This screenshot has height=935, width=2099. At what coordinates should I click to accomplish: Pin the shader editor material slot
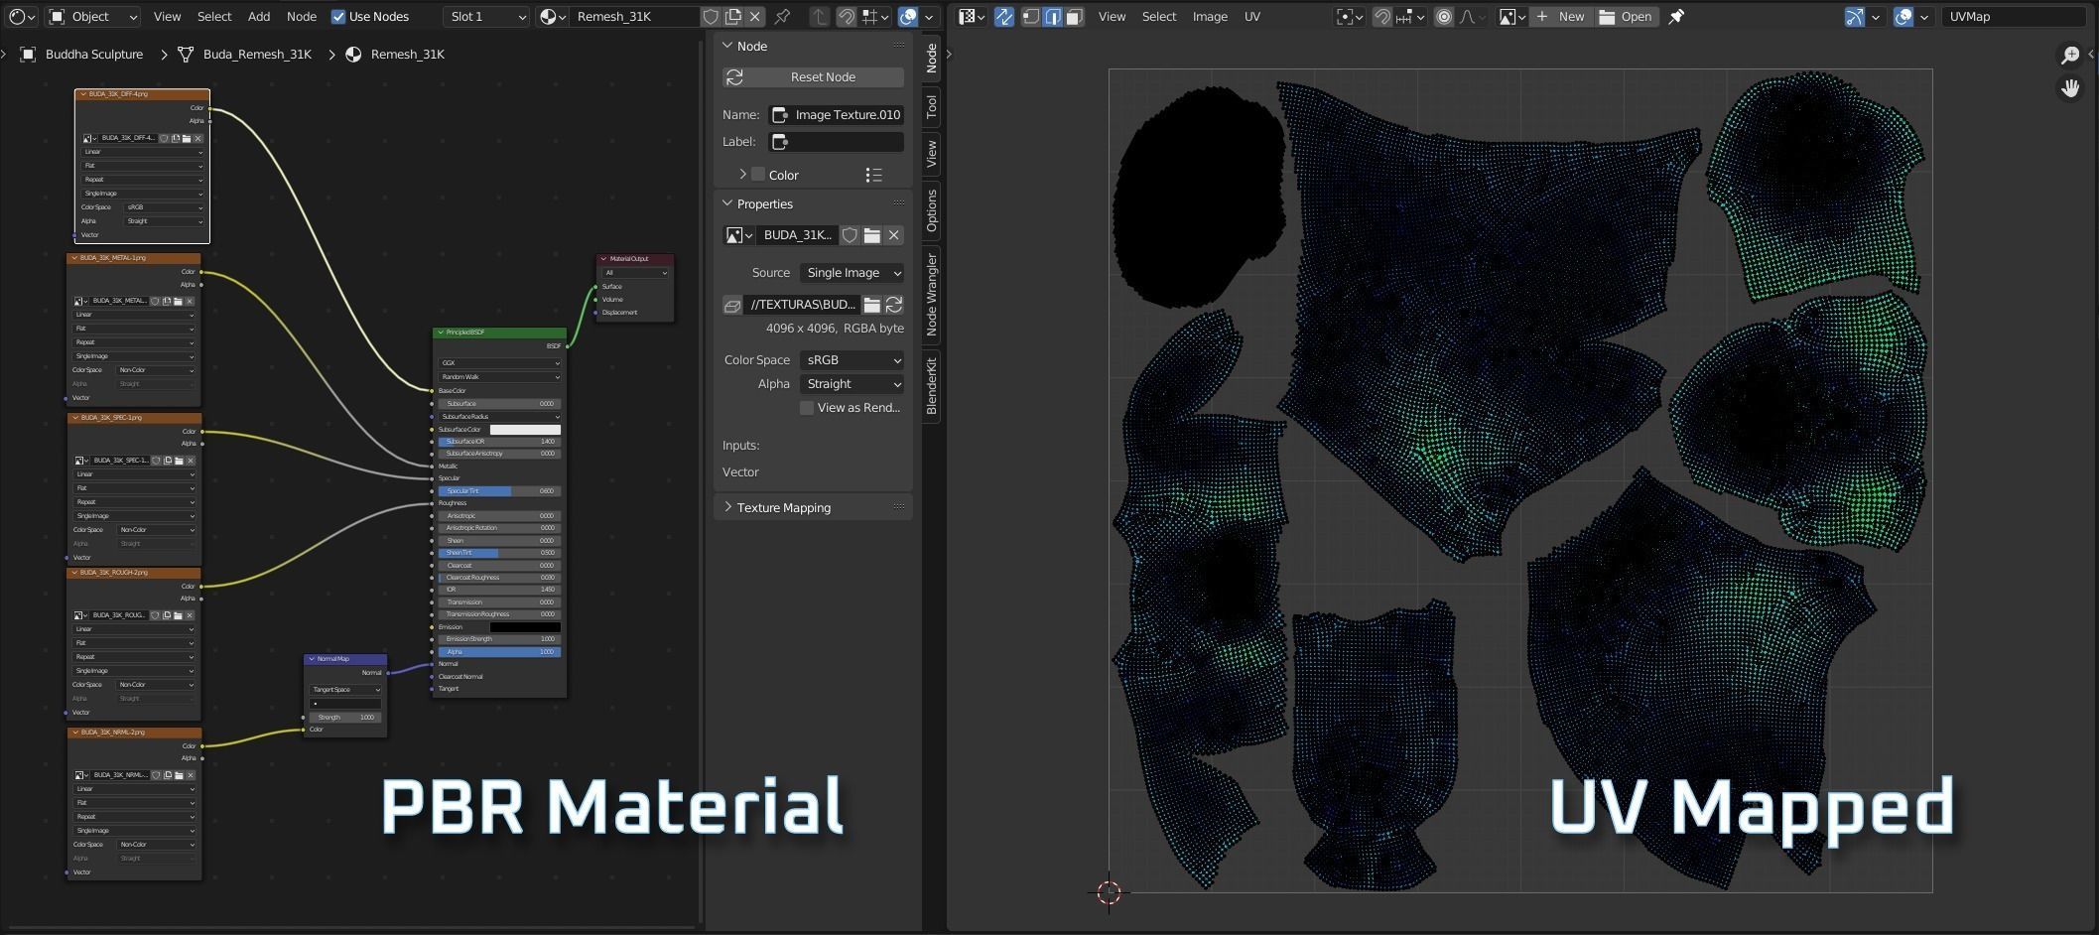pyautogui.click(x=782, y=17)
